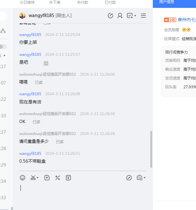This screenshot has width=196, height=210.
Task: Click the chat scrollbar thumb
Action: tap(151, 149)
